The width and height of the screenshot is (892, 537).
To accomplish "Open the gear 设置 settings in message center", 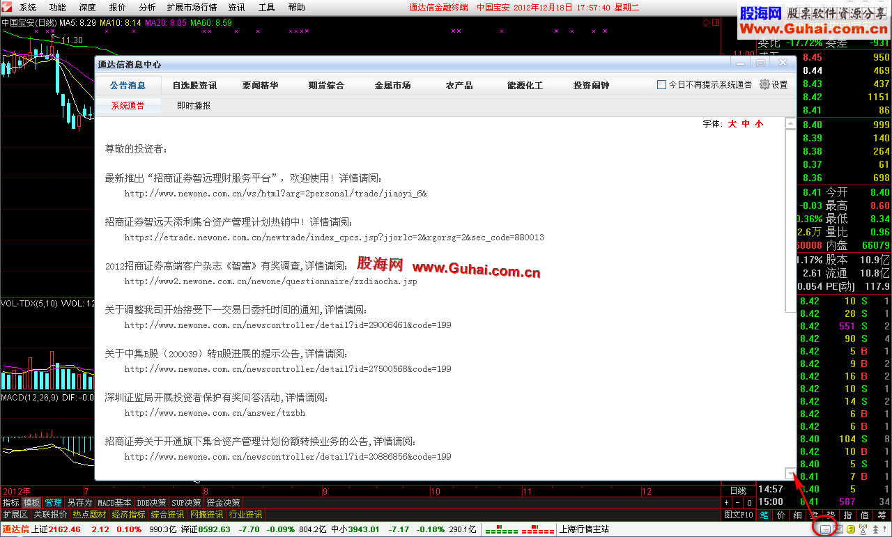I will [774, 84].
